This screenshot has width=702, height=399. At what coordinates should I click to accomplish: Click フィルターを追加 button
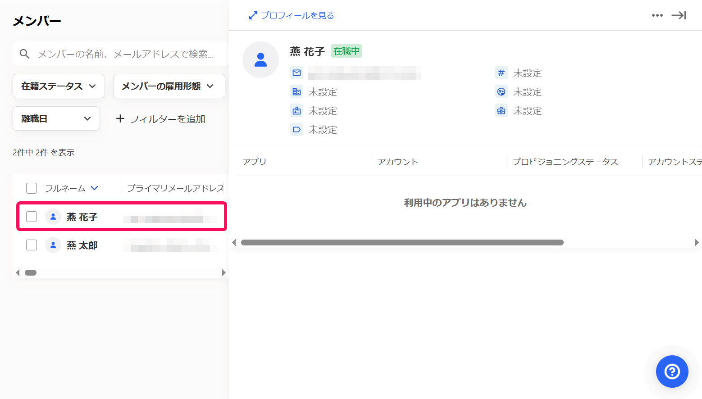point(161,118)
